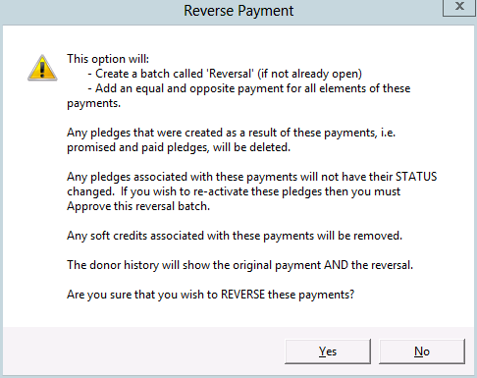The image size is (477, 378).
Task: Confirm the reversal with the Yes button
Action: click(x=328, y=351)
